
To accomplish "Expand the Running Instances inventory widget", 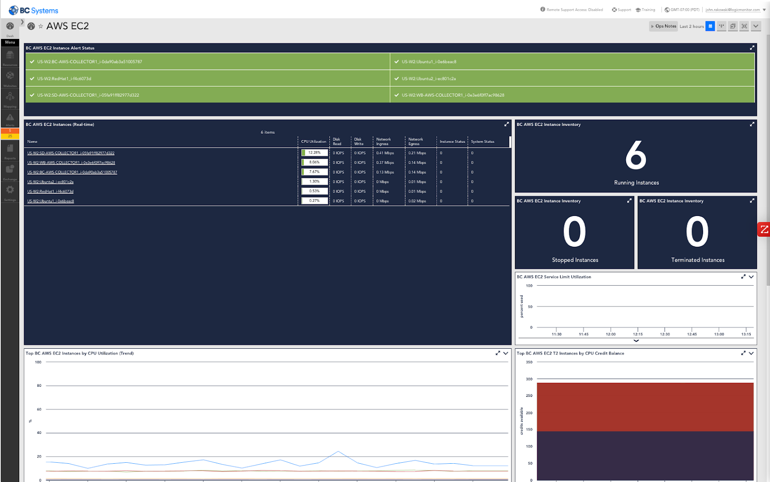I will pos(752,124).
